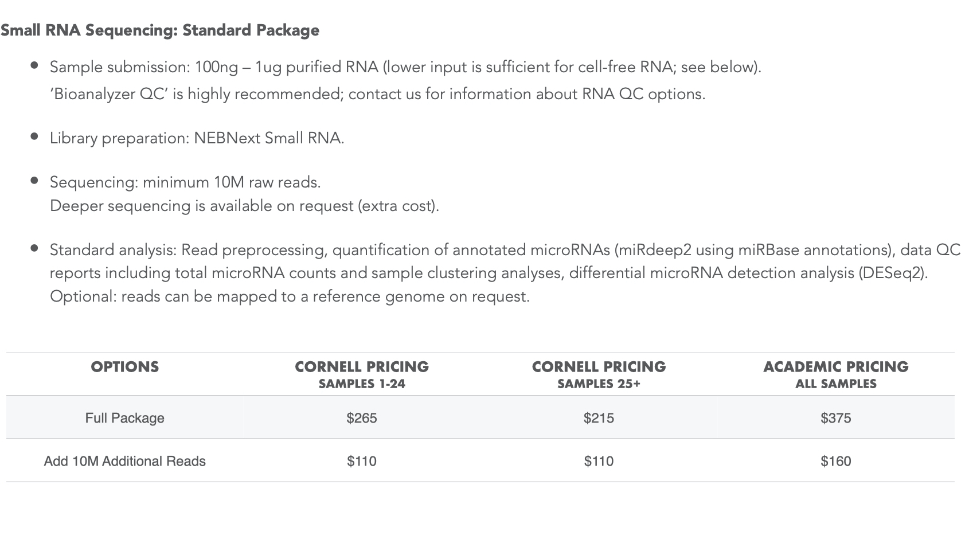This screenshot has width=965, height=547.
Task: Click the OPTIONS column header
Action: (124, 367)
